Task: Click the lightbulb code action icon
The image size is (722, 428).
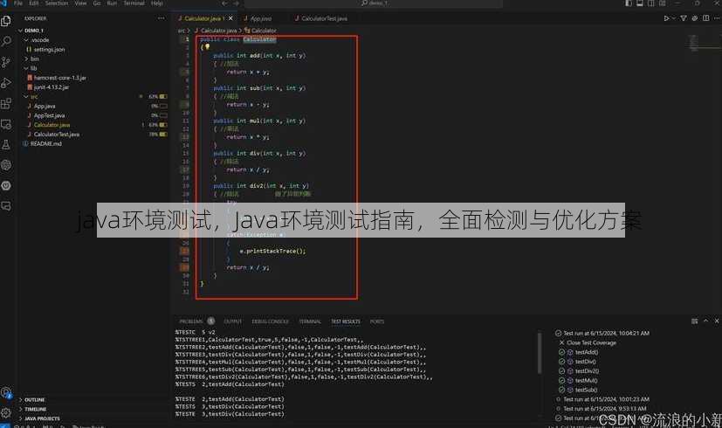Action: (x=207, y=46)
